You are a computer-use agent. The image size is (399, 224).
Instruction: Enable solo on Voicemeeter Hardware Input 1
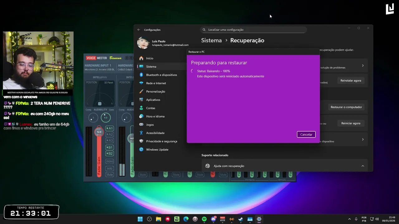[109, 168]
